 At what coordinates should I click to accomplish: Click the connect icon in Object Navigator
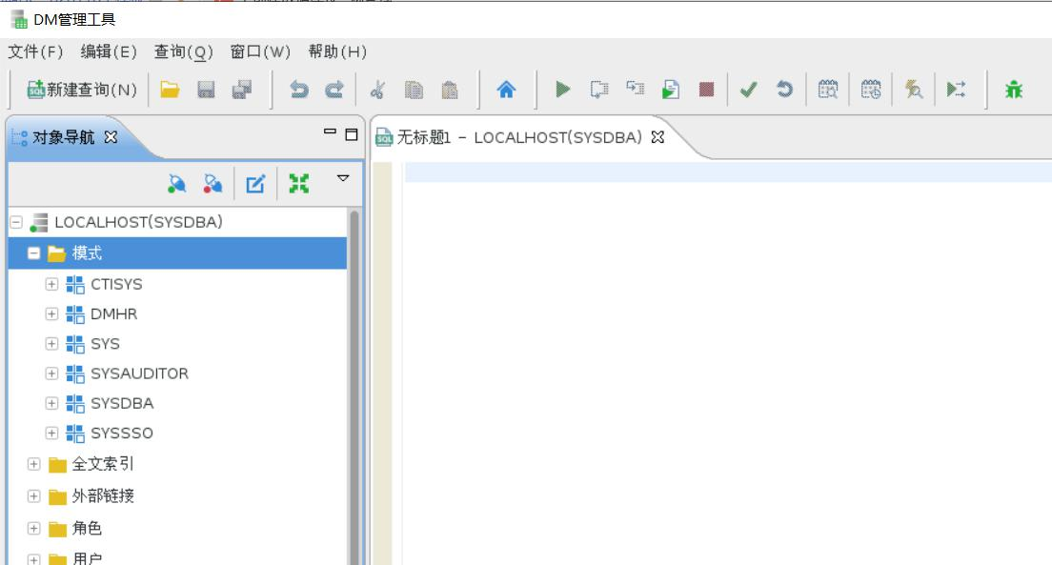pos(177,184)
